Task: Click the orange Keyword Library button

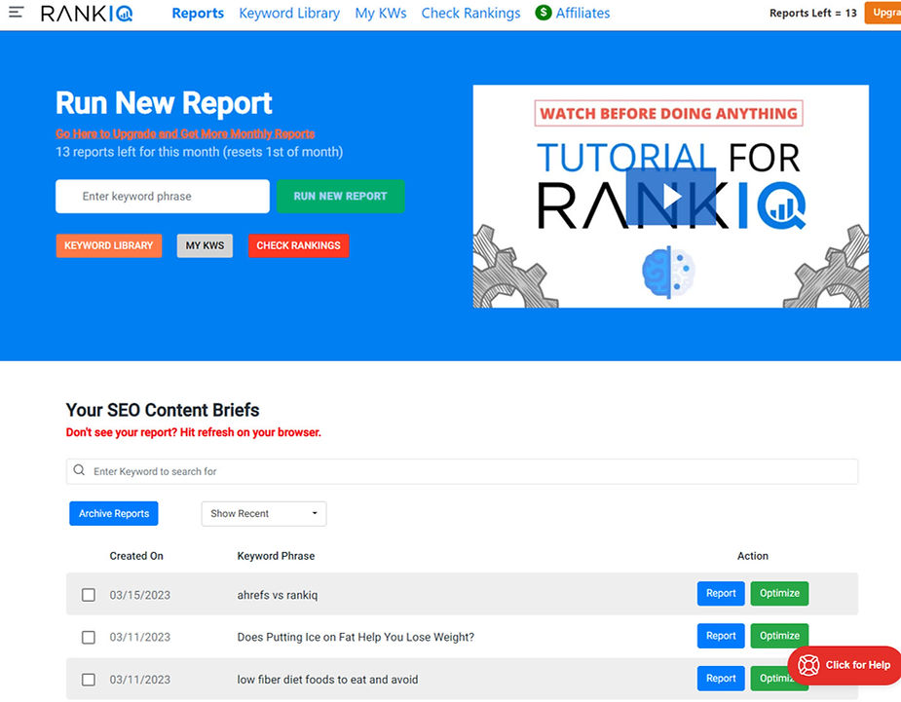Action: [108, 246]
